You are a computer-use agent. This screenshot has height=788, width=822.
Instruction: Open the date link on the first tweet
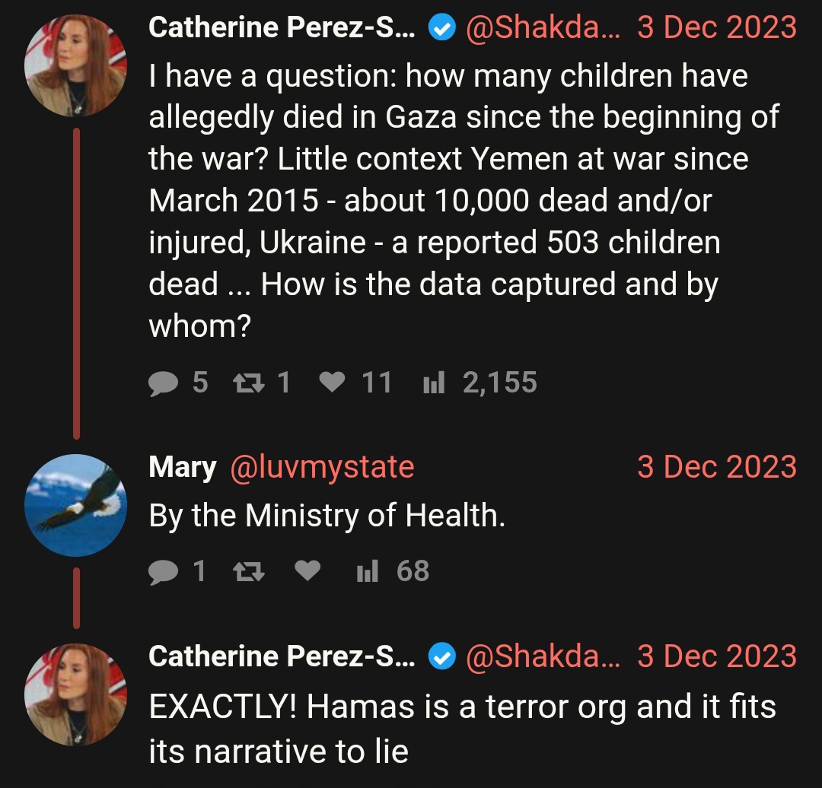717,28
